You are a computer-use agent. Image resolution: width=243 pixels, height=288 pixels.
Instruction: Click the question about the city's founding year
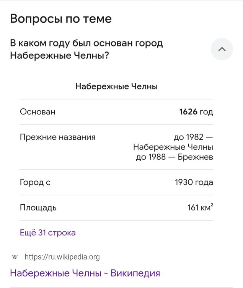[86, 49]
